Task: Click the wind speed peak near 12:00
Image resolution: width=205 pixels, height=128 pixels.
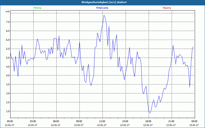Action: tap(104, 15)
